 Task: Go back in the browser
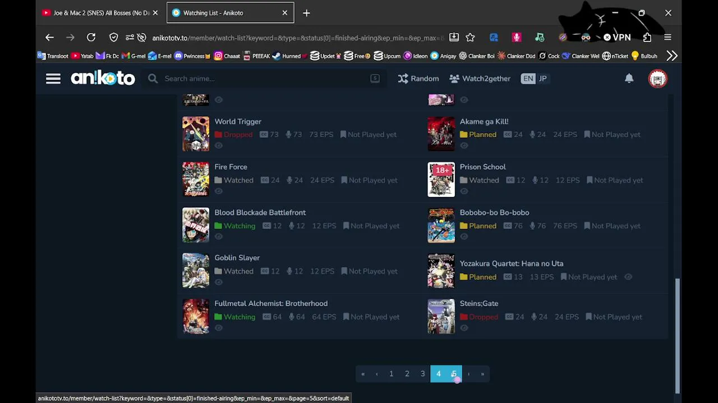pyautogui.click(x=49, y=38)
